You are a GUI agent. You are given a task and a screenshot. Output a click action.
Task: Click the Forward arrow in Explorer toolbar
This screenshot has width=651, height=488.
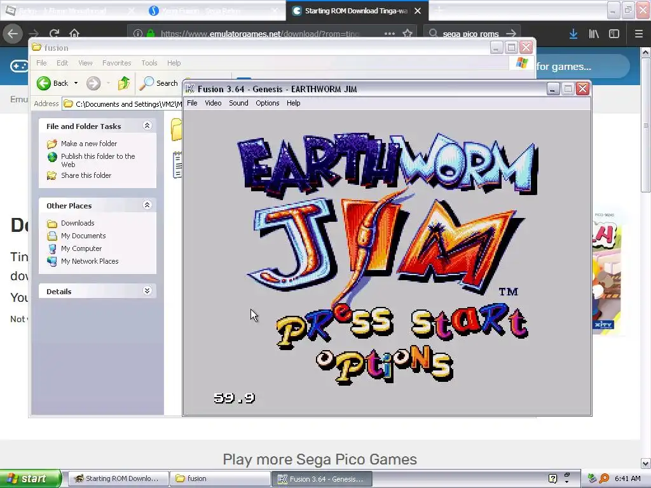93,83
